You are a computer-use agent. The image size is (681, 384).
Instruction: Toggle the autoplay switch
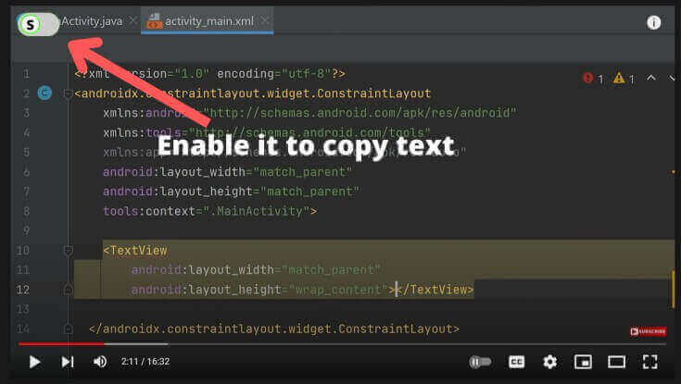pyautogui.click(x=480, y=362)
